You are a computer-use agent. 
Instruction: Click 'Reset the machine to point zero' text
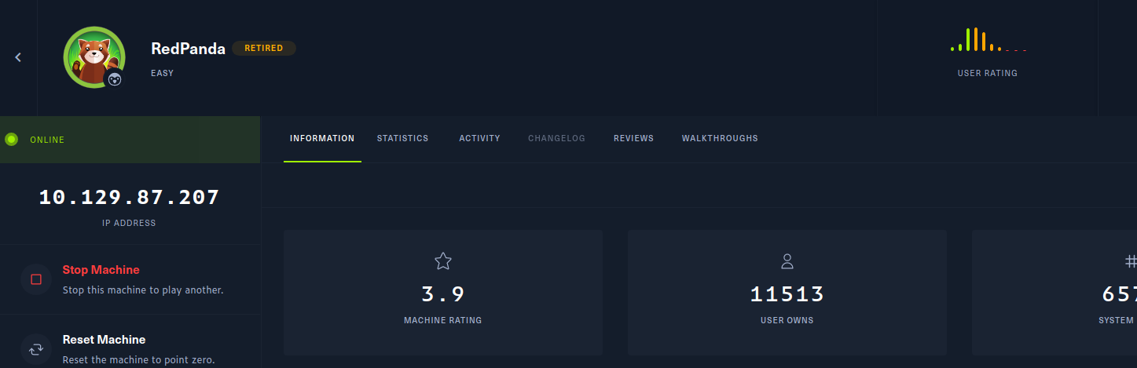(138, 359)
